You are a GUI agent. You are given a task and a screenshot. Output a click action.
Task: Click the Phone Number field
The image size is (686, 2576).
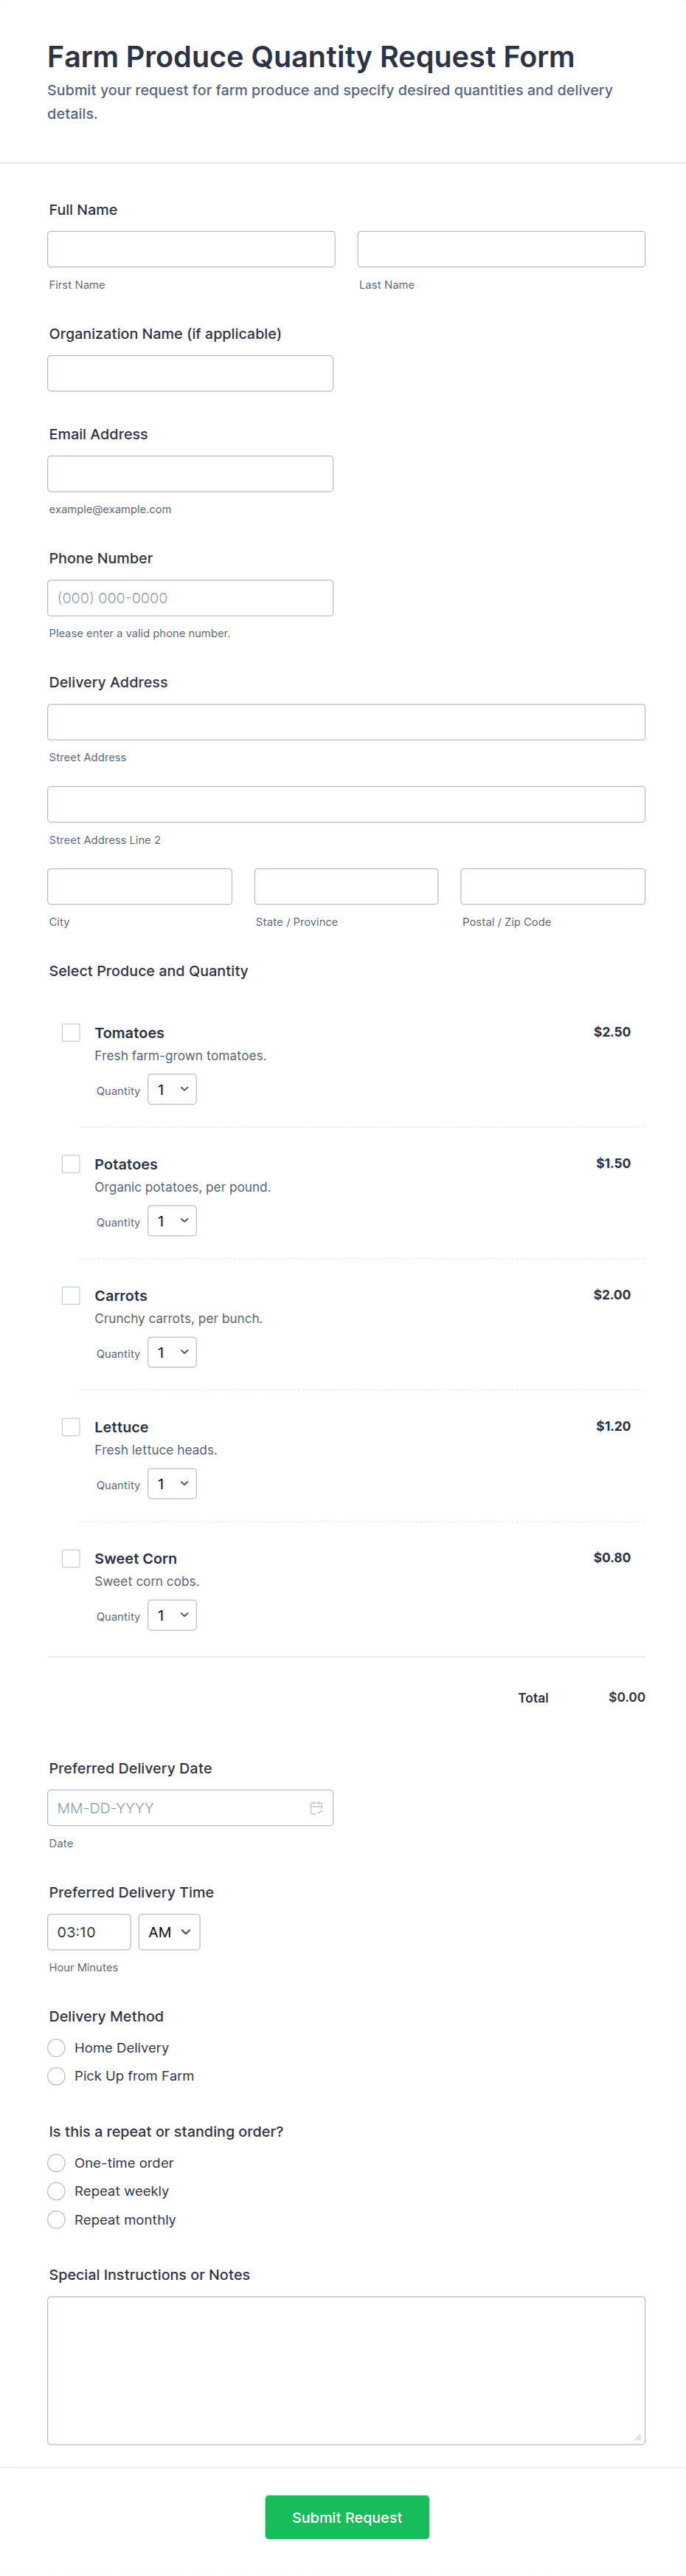click(x=190, y=598)
